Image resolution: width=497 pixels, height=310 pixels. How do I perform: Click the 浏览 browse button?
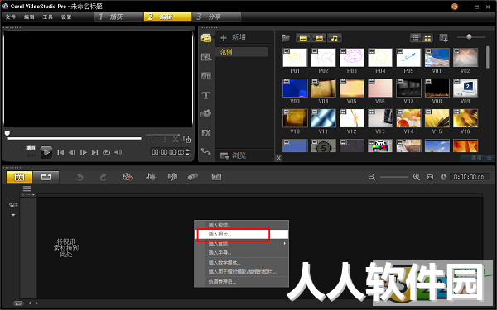click(234, 155)
